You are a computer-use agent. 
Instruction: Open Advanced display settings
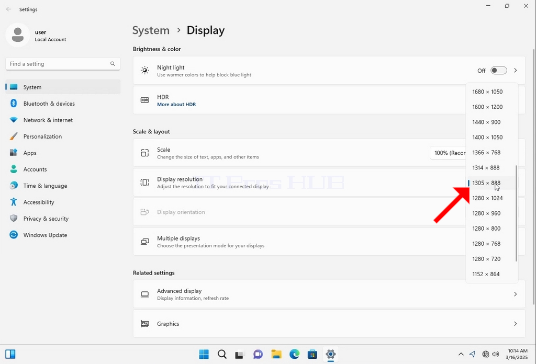click(x=329, y=294)
